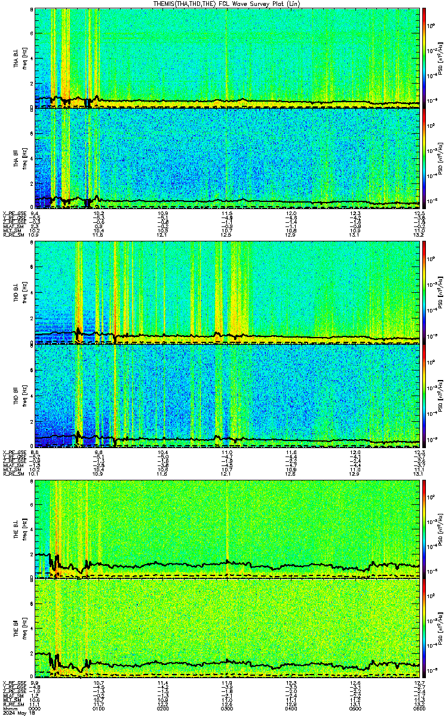Image resolution: width=448 pixels, height=717 pixels.
Task: Click the '0500' time tick label
Action: coord(355,708)
